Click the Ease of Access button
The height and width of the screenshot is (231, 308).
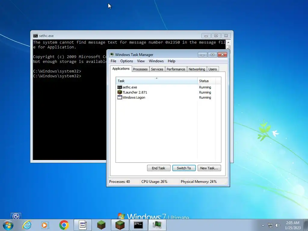click(16, 216)
